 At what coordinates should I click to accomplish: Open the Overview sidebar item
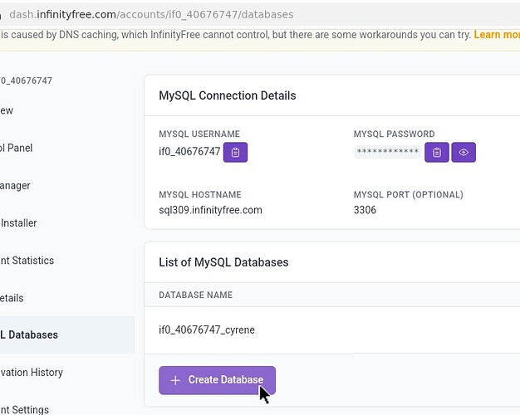click(7, 110)
